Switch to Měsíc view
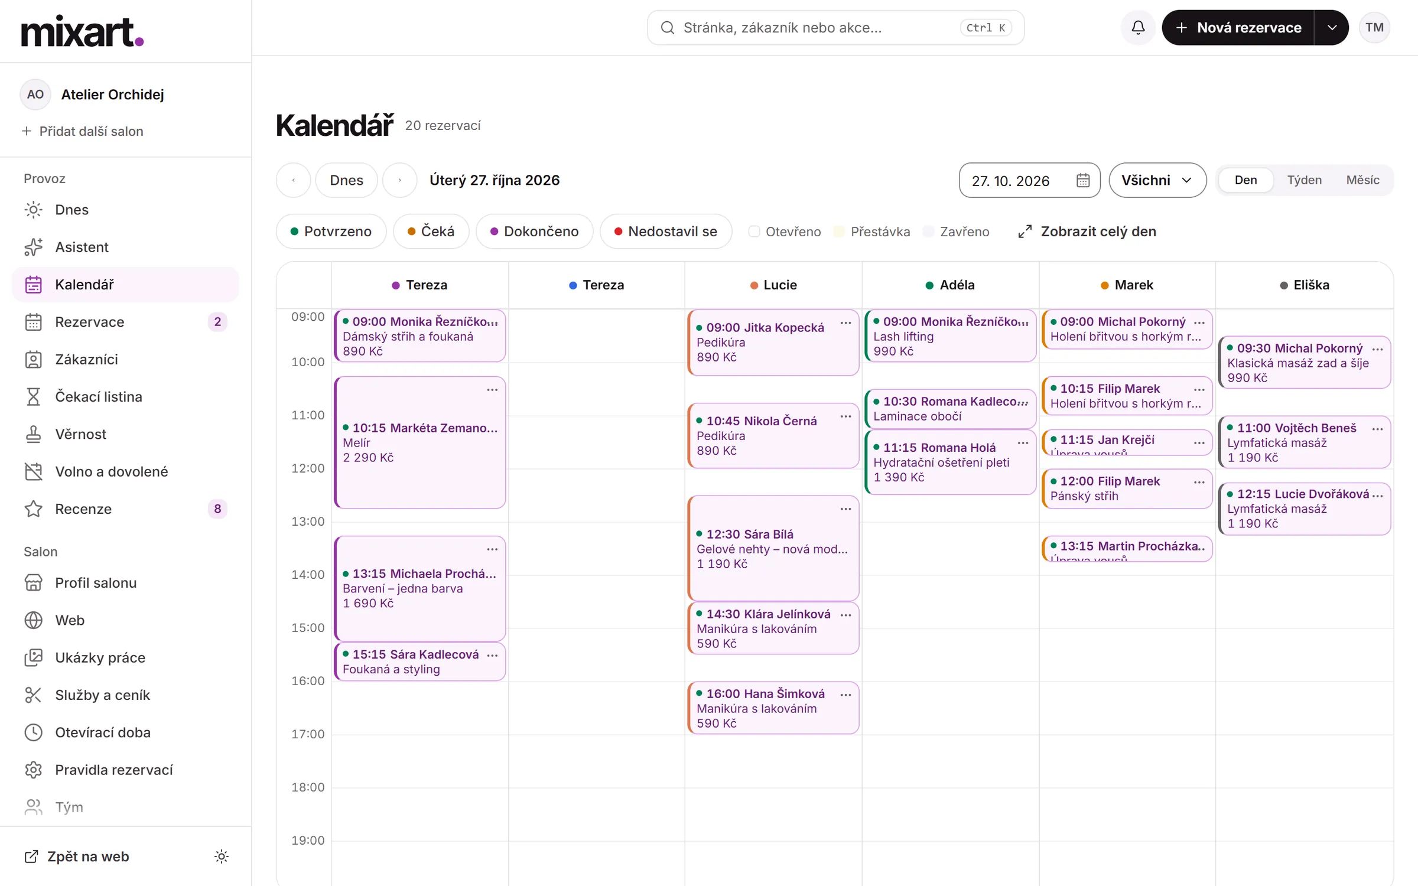Image resolution: width=1418 pixels, height=886 pixels. pos(1362,180)
